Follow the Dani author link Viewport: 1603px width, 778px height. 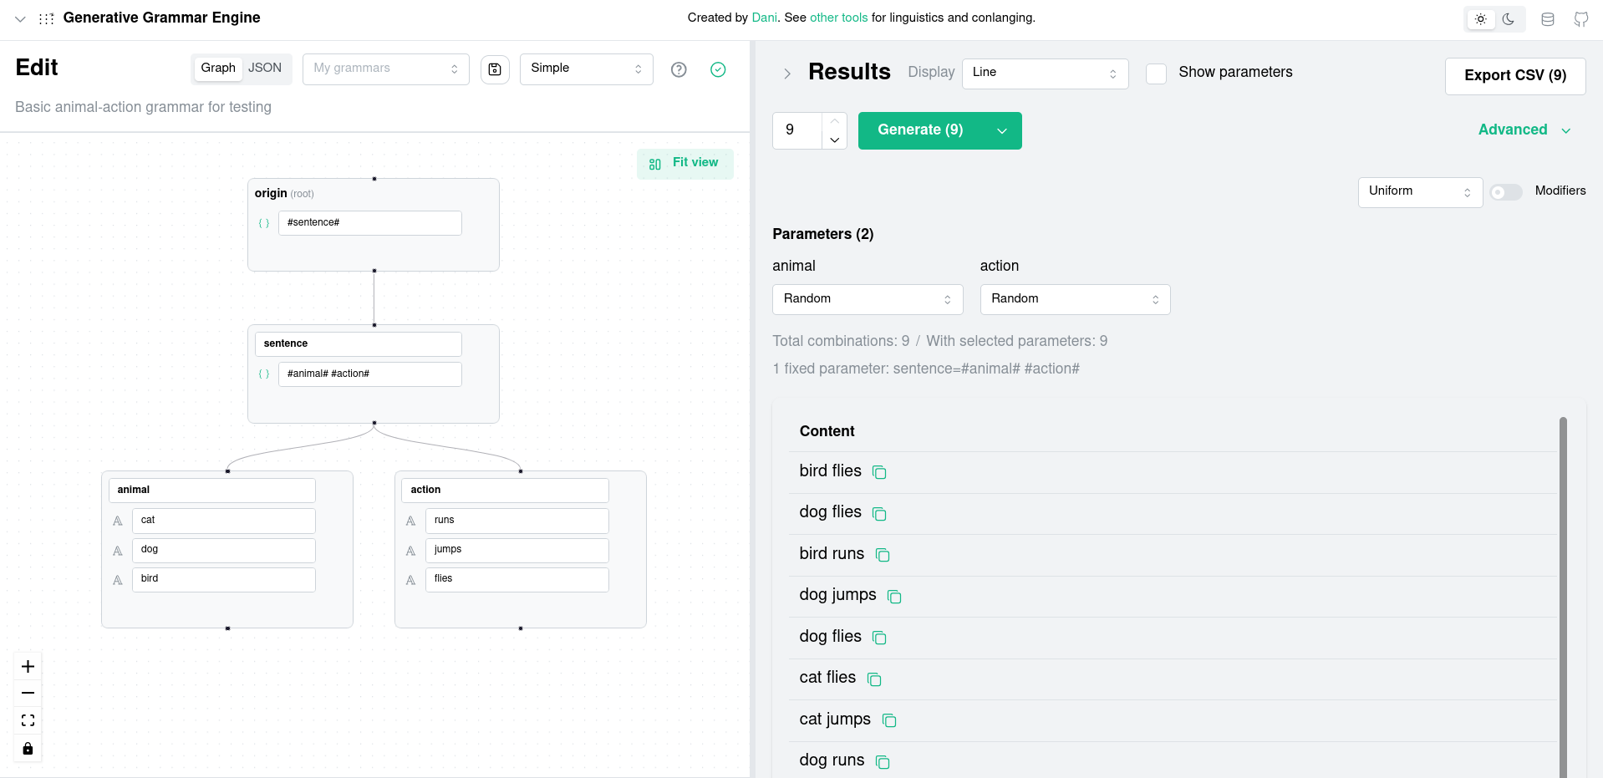(764, 18)
